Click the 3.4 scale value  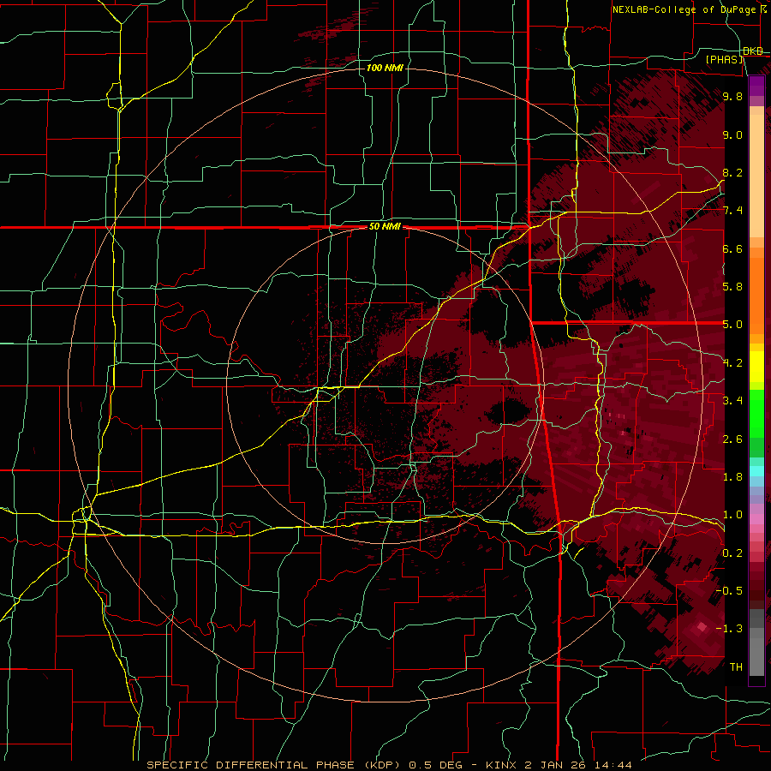(732, 400)
